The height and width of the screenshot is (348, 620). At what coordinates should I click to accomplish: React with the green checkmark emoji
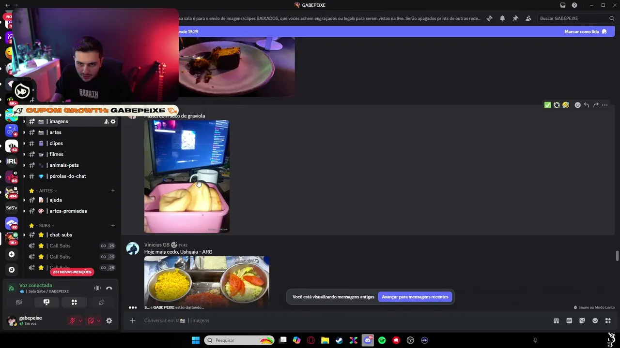547,105
